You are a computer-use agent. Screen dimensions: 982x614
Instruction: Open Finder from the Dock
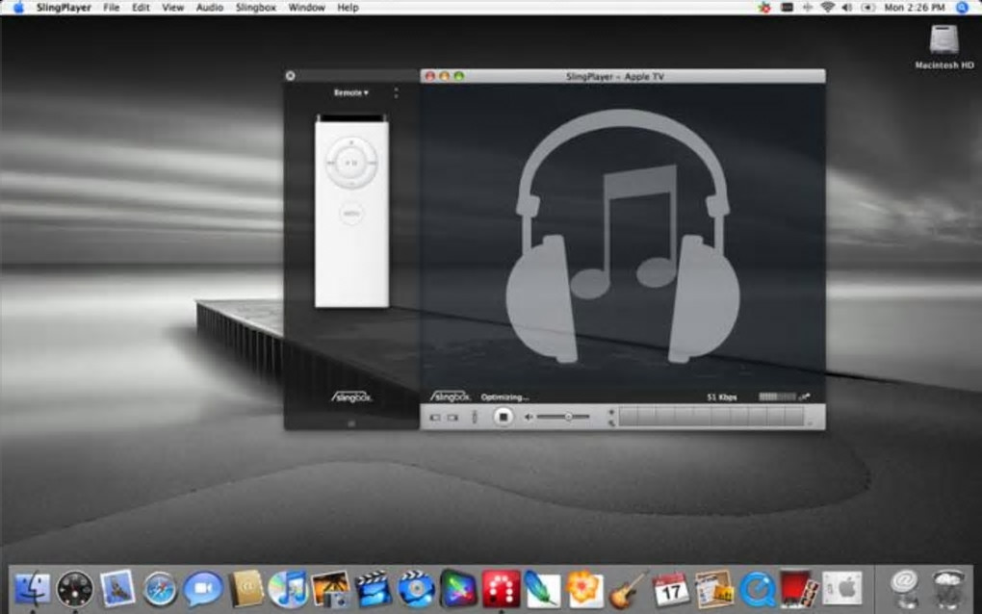coord(33,588)
